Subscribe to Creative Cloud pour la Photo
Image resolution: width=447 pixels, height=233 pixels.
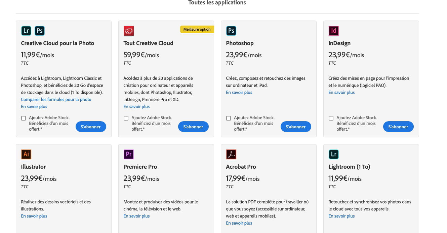(91, 127)
